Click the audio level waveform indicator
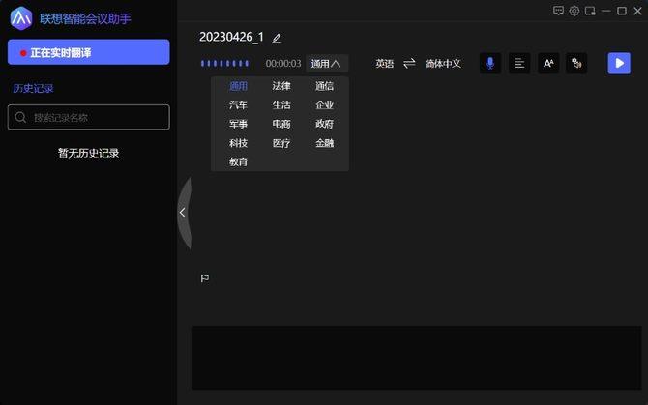 pos(224,63)
